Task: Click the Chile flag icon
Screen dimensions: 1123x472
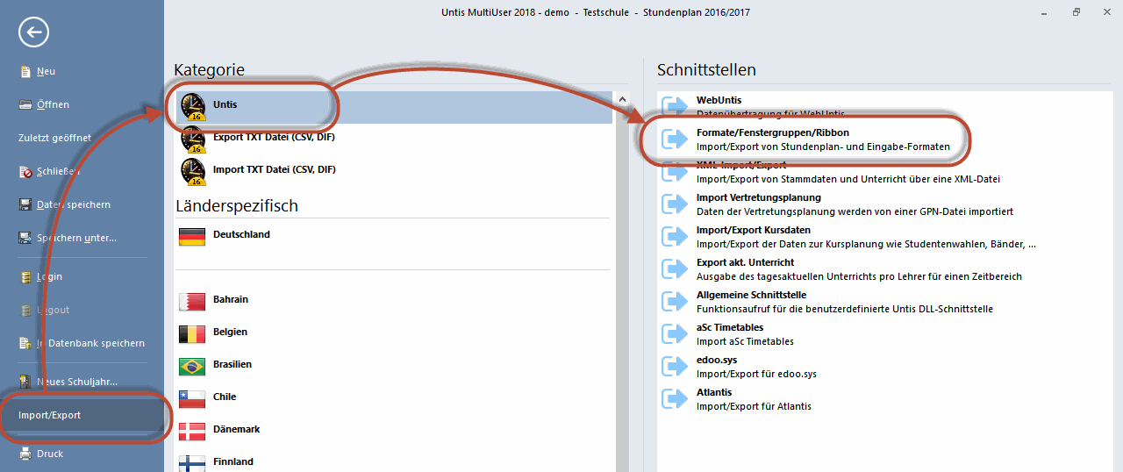Action: [x=192, y=397]
